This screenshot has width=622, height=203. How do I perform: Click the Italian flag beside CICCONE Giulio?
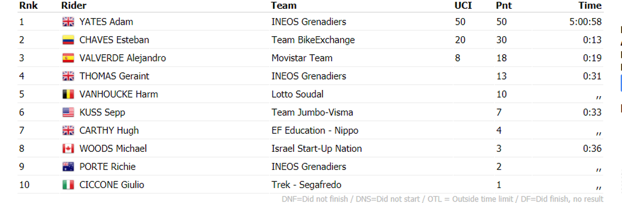click(68, 185)
